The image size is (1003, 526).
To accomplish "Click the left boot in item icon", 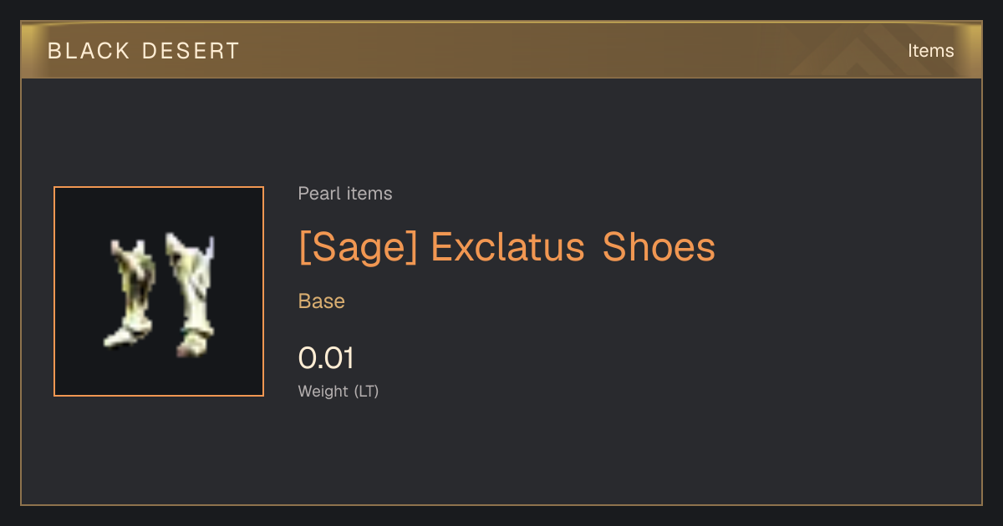I will (x=131, y=292).
